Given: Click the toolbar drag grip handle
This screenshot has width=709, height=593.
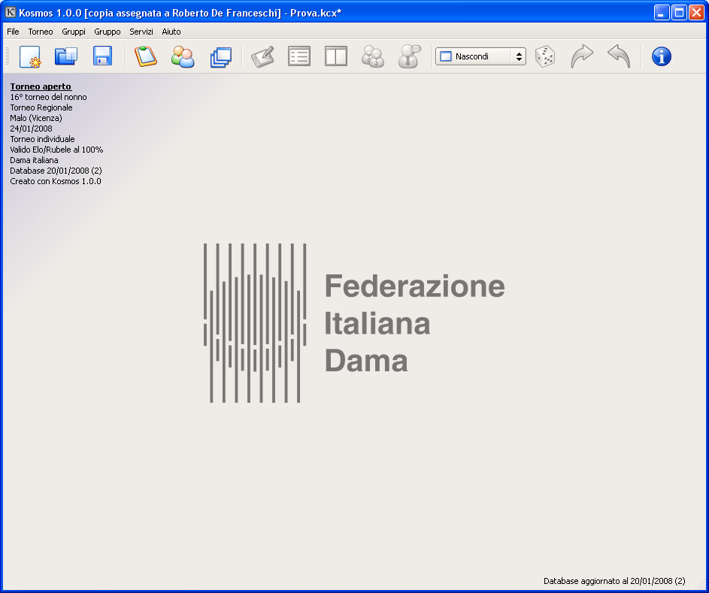Looking at the screenshot, I should (x=8, y=56).
